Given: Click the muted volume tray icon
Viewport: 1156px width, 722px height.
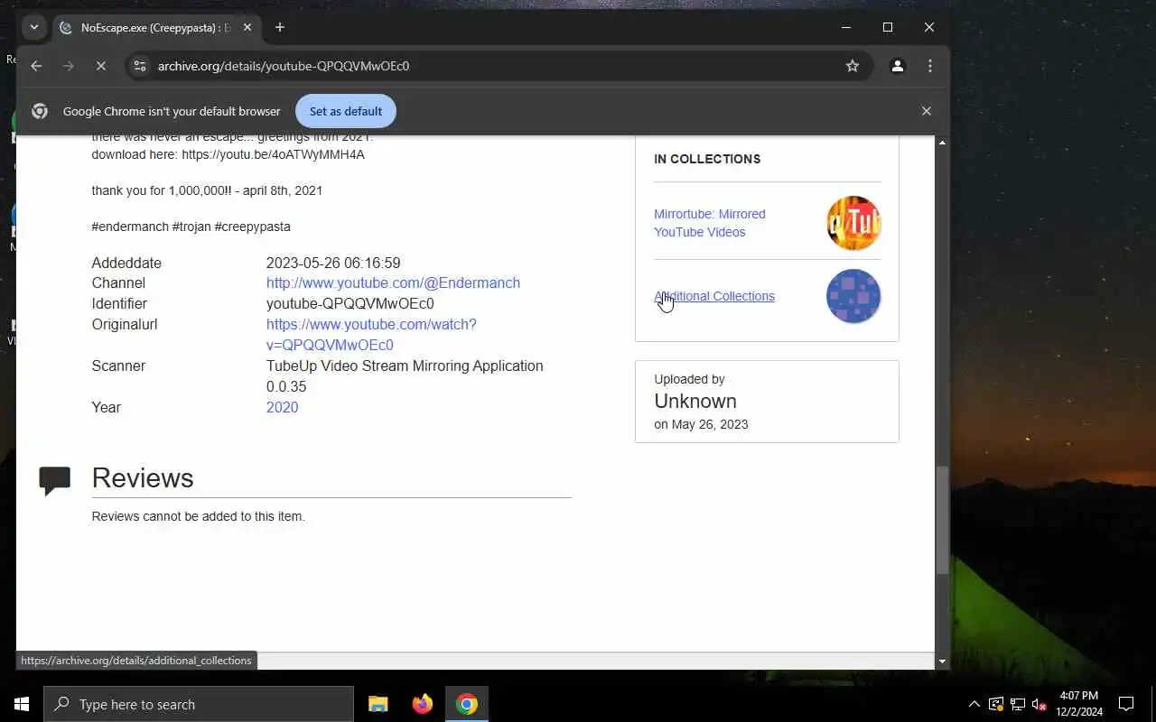Looking at the screenshot, I should 1039,704.
